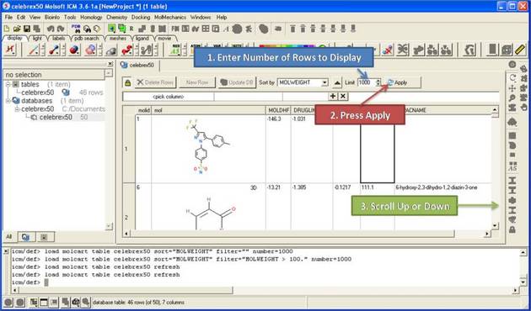The image size is (531, 311).
Task: Collapse the databases tree node
Action: [x=8, y=101]
